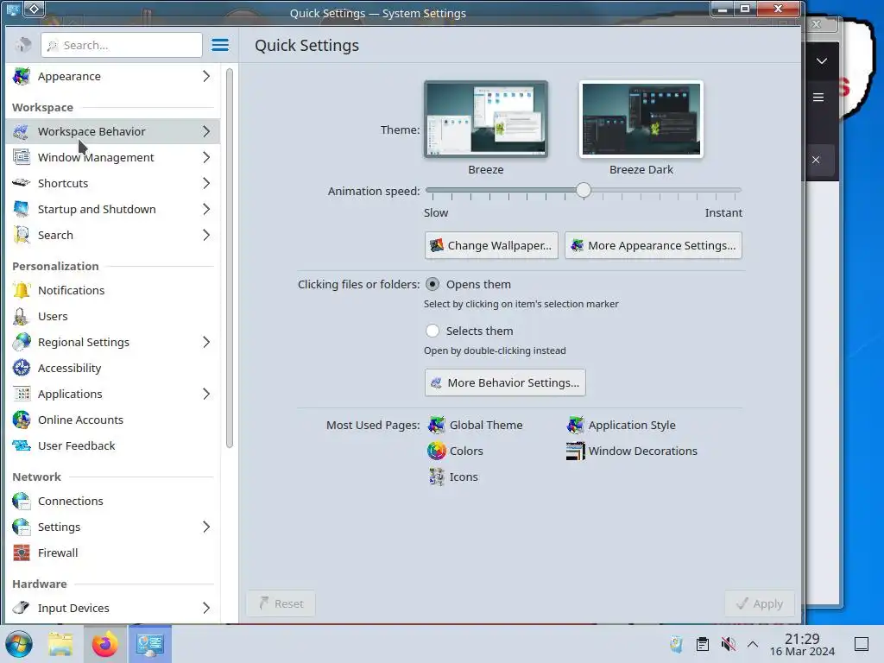Viewport: 884px width, 663px height.
Task: Click the Window Management icon
Action: (22, 157)
